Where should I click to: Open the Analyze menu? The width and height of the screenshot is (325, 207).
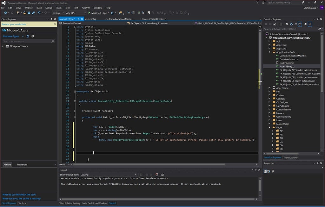point(86,8)
